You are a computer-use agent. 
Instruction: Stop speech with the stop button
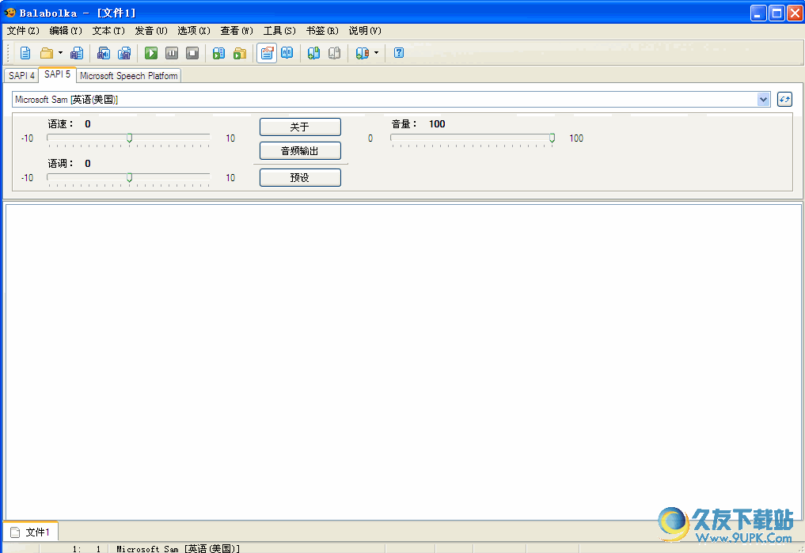pyautogui.click(x=192, y=53)
